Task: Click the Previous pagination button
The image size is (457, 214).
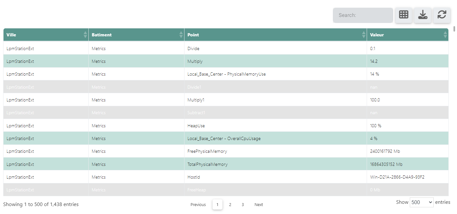Action: pyautogui.click(x=198, y=204)
